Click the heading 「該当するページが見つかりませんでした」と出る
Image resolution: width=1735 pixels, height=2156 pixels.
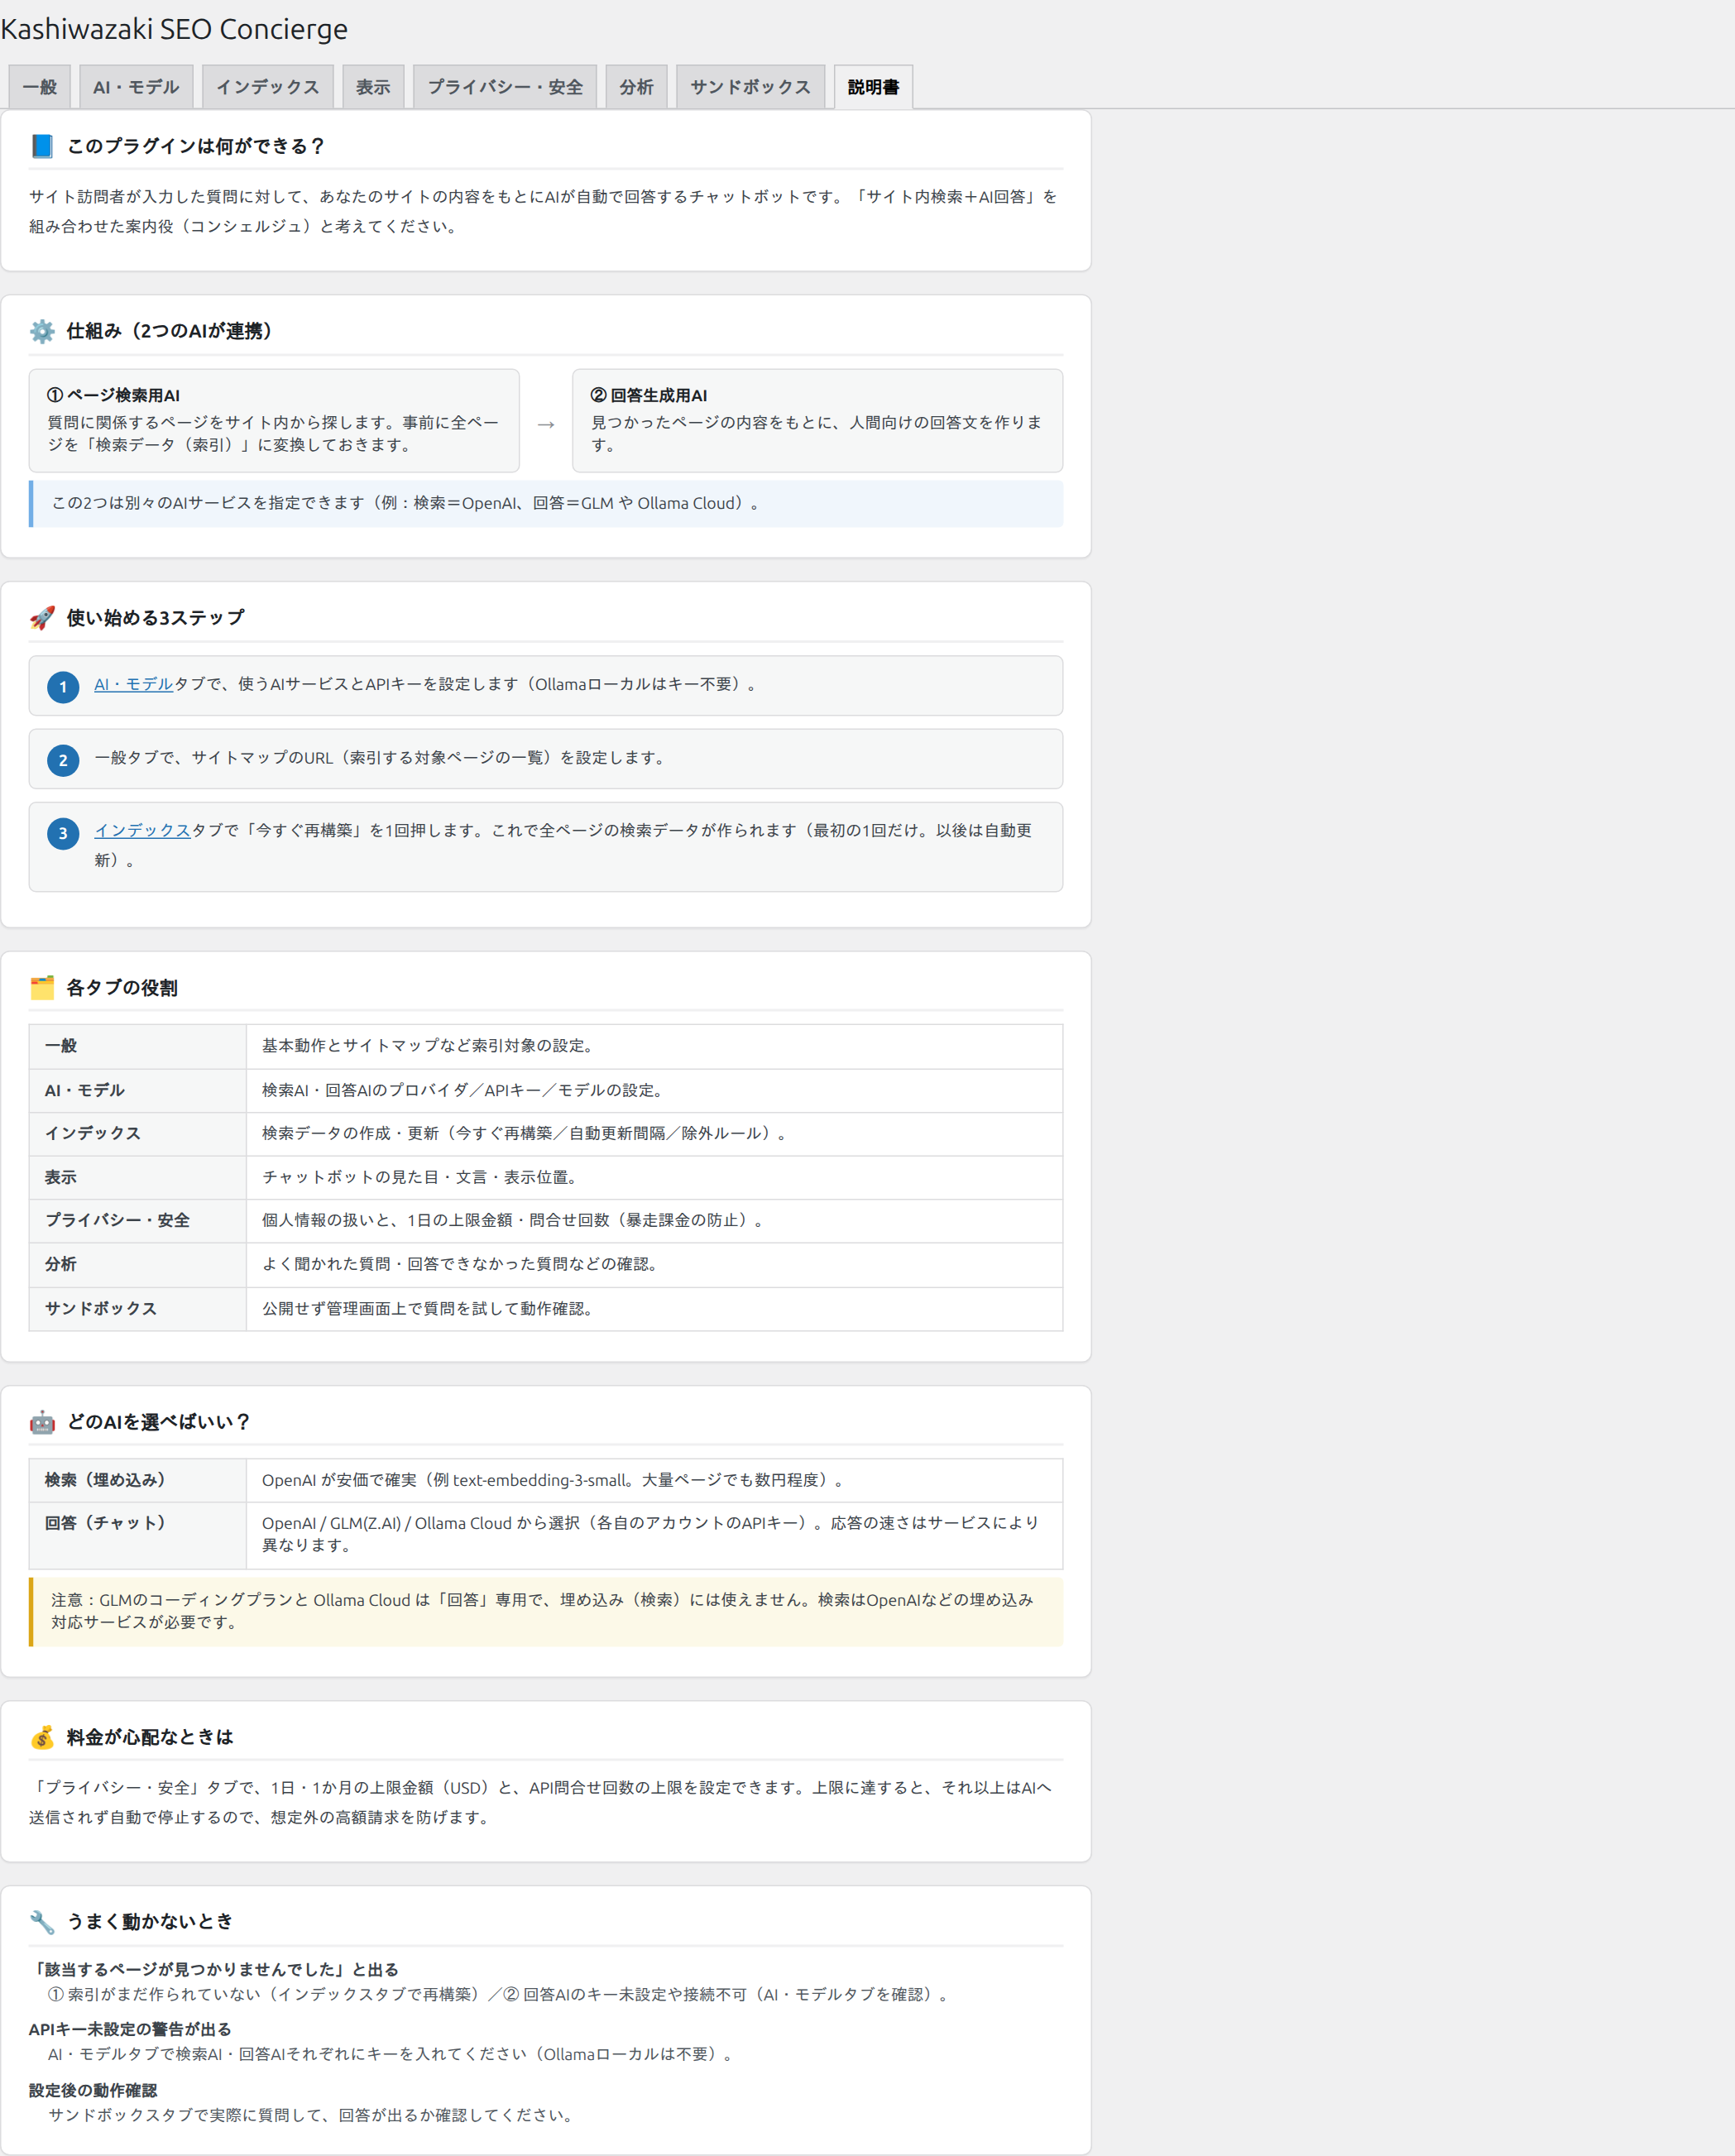214,1969
